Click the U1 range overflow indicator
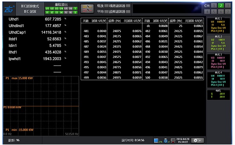235x145 pixels. pyautogui.click(x=47, y=8)
